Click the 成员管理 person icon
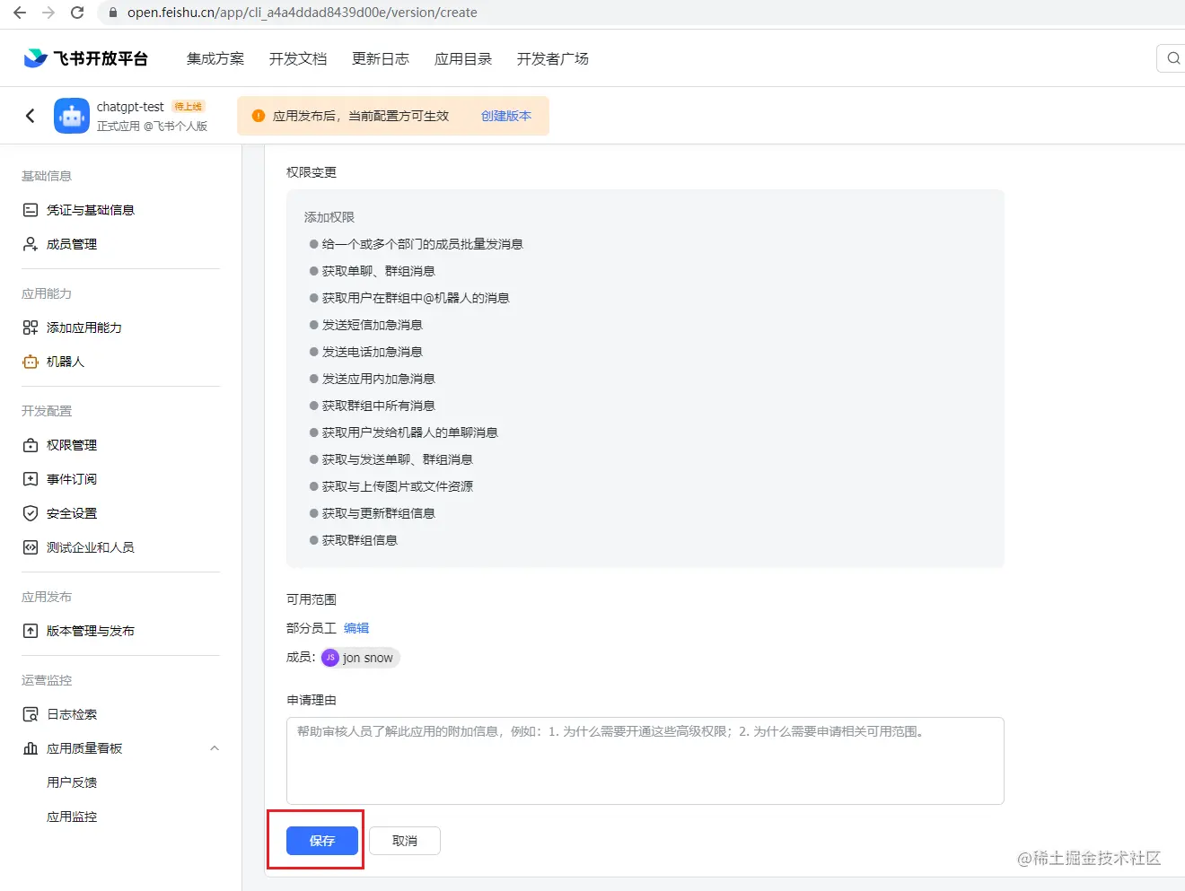The height and width of the screenshot is (891, 1185). point(31,244)
